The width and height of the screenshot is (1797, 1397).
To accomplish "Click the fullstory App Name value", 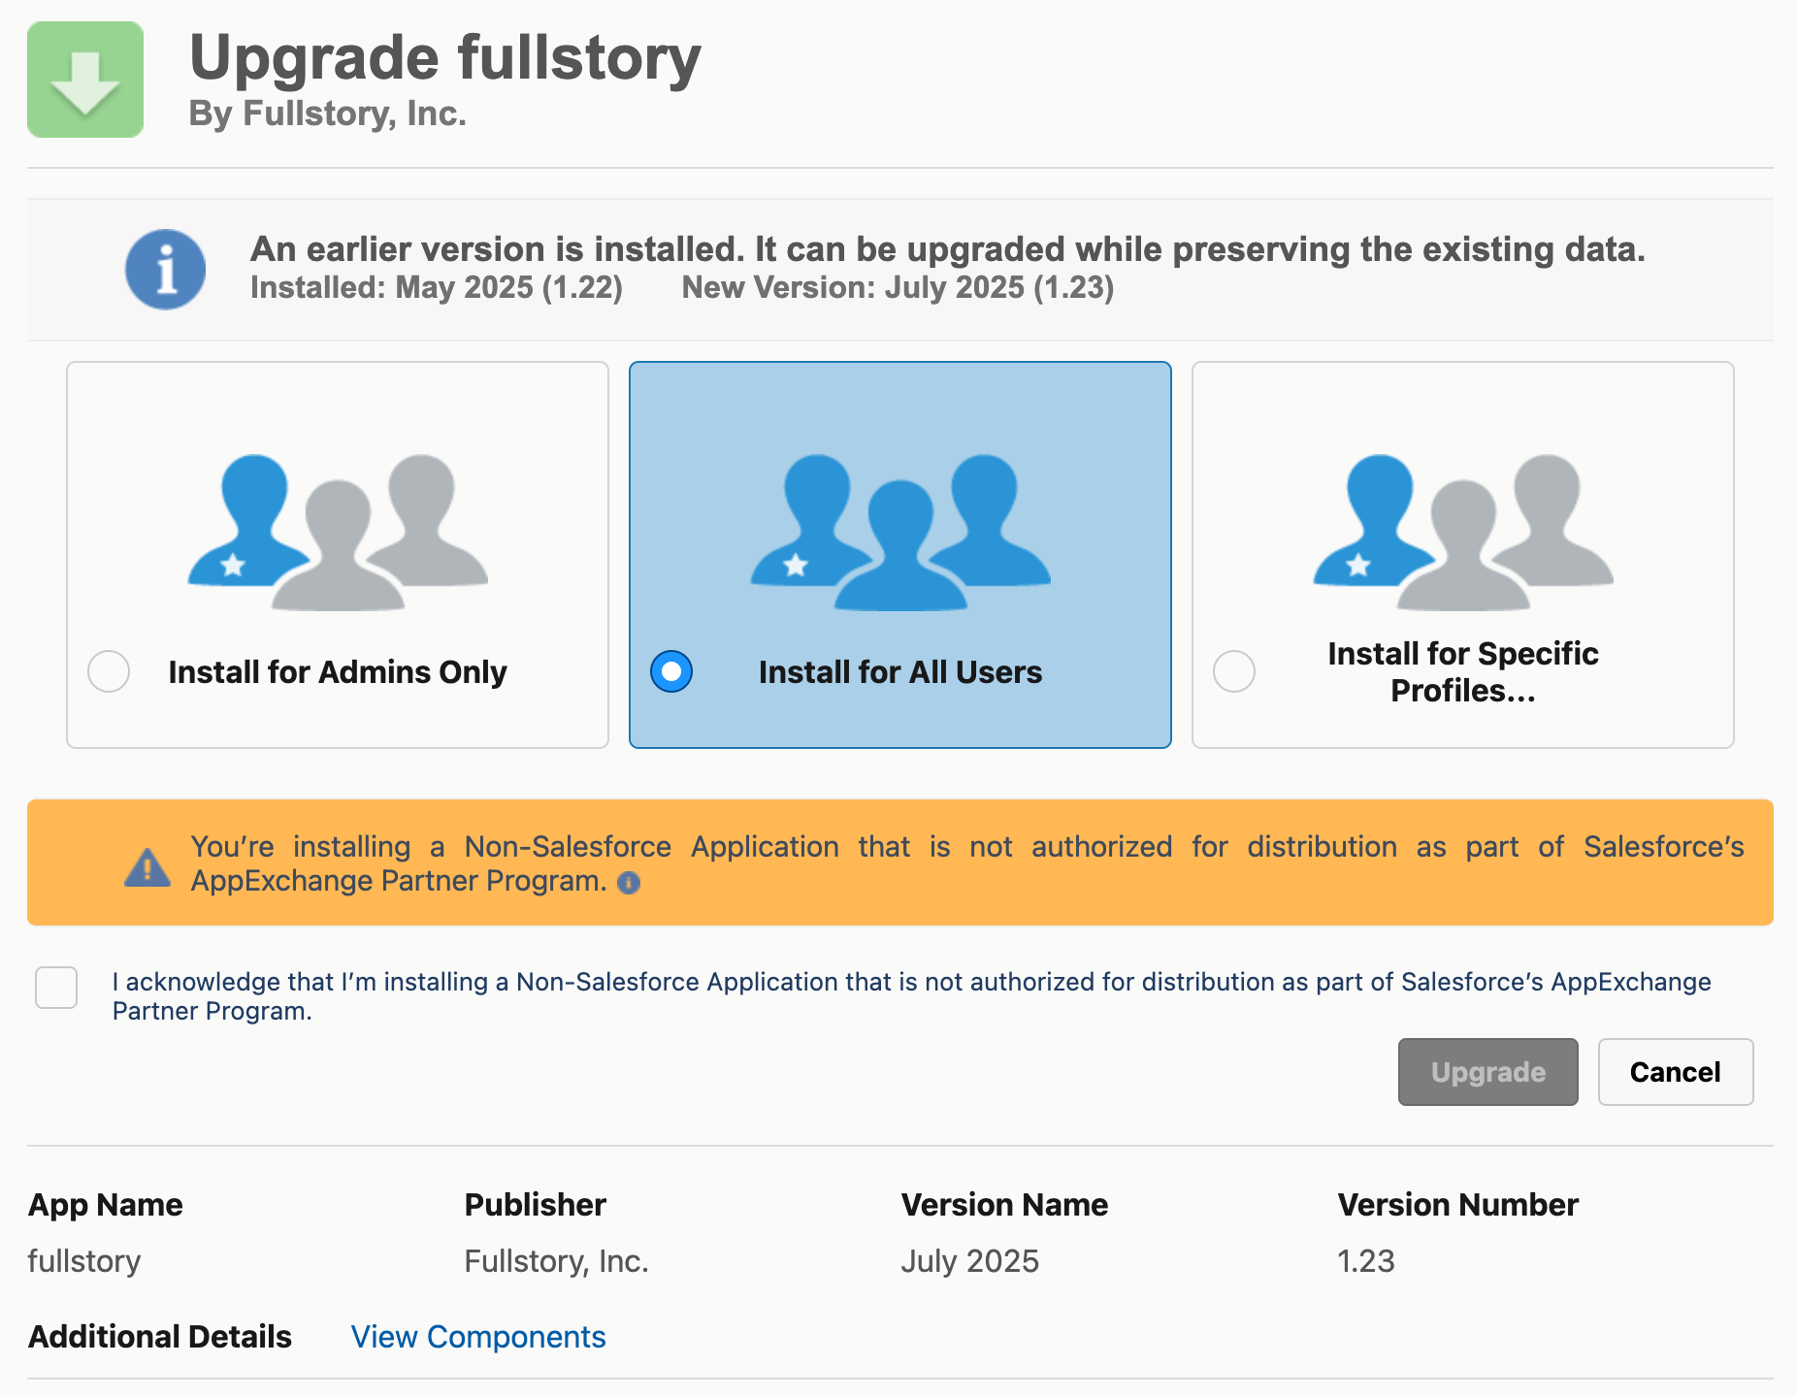I will pos(84,1261).
